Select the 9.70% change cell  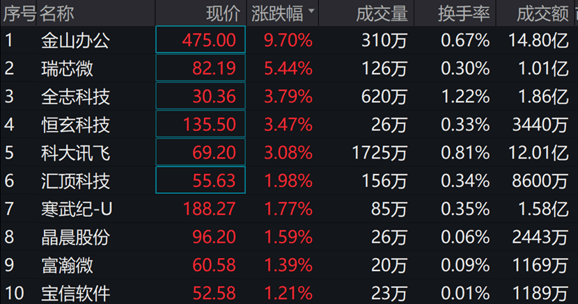pos(288,40)
